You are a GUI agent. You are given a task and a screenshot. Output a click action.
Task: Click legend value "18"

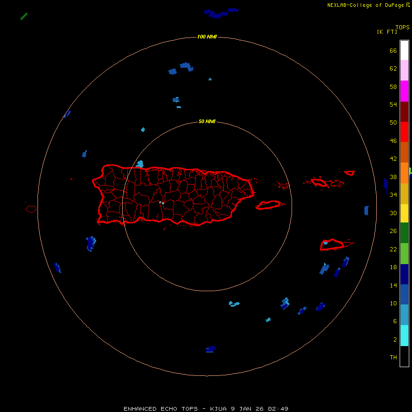tap(393, 267)
